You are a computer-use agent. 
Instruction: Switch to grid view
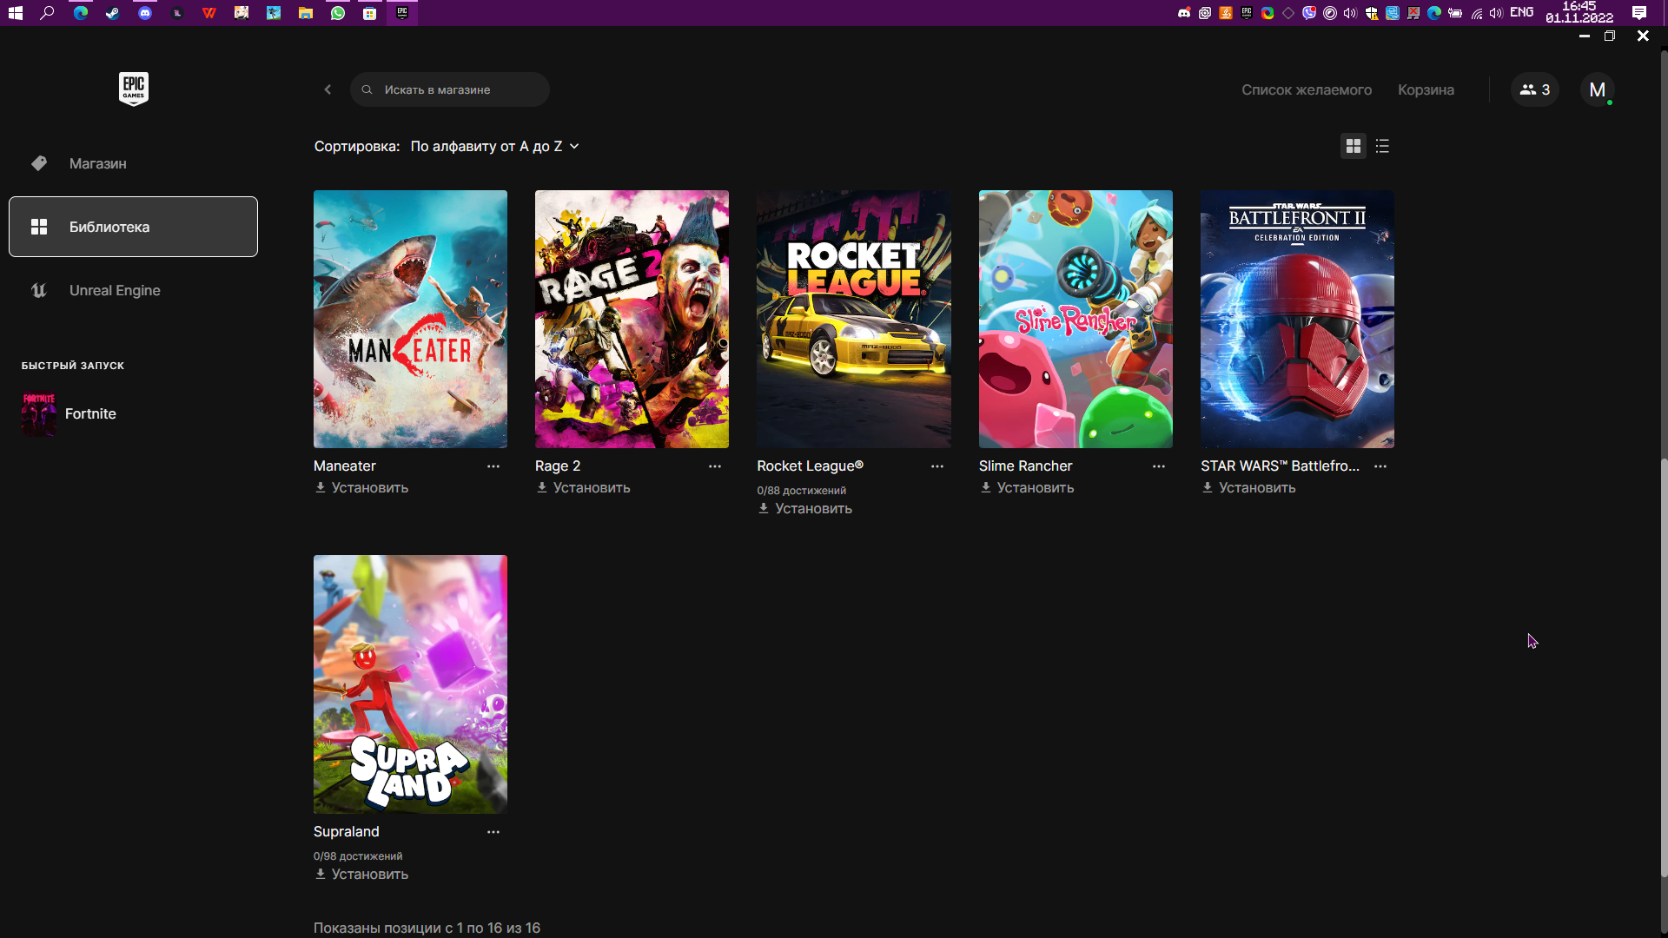pyautogui.click(x=1353, y=146)
